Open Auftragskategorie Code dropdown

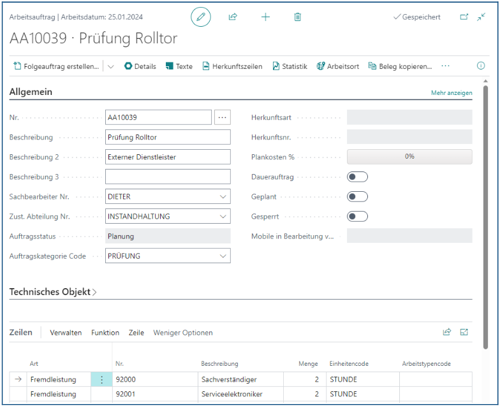[x=223, y=256]
